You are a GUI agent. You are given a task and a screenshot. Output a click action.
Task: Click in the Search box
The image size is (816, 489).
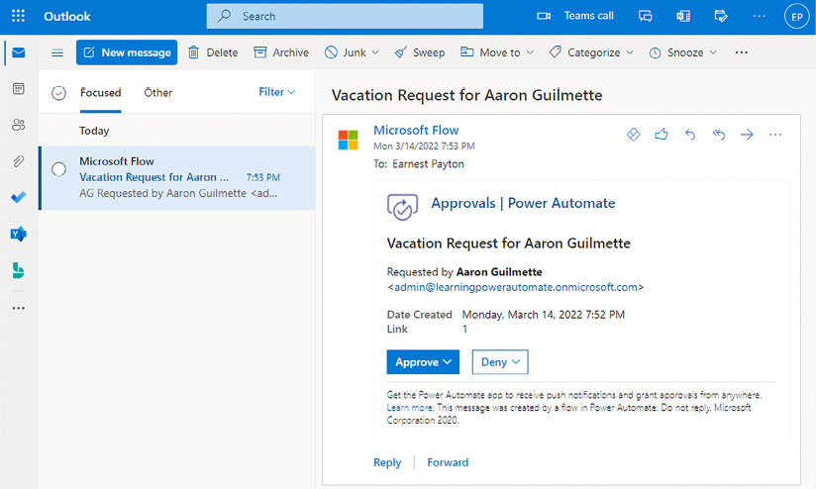tap(345, 16)
